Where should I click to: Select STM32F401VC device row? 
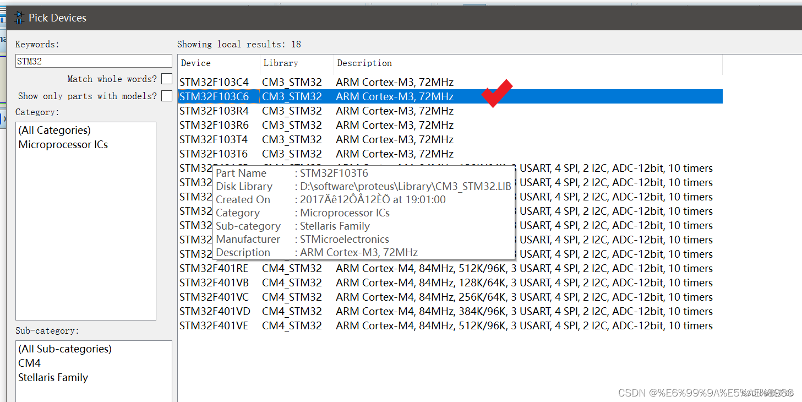pyautogui.click(x=450, y=297)
